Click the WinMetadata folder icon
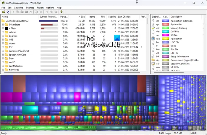 (6, 66)
